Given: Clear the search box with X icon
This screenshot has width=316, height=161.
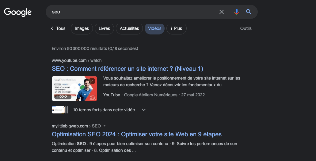Looking at the screenshot, I should click(222, 12).
